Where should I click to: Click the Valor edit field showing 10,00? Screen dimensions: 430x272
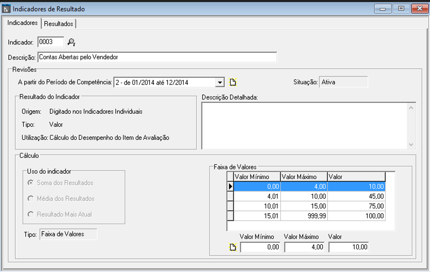(348, 247)
